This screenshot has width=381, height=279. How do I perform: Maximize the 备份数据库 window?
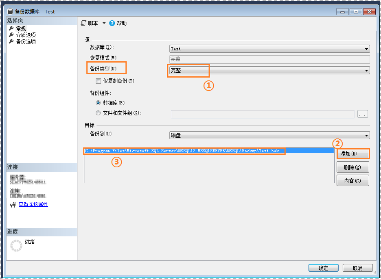pos(356,12)
